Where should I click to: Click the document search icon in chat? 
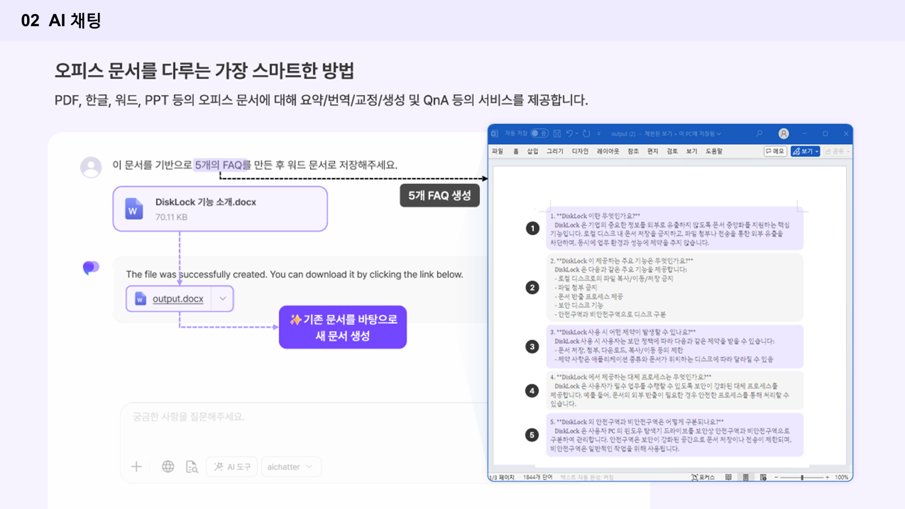(192, 467)
